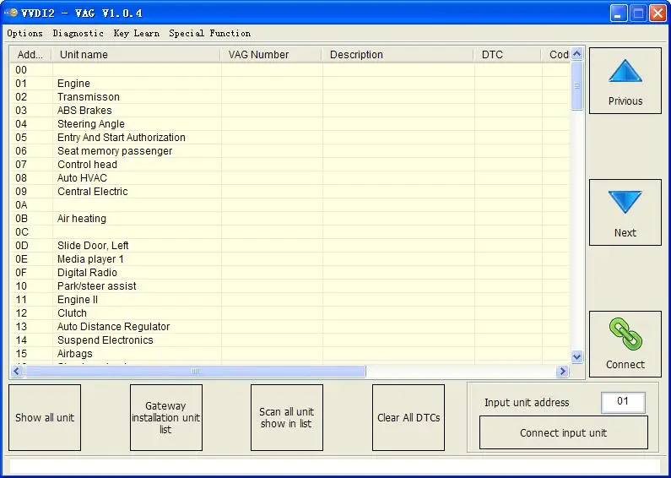This screenshot has width=671, height=478.
Task: Select the Engine row
Action: click(290, 84)
